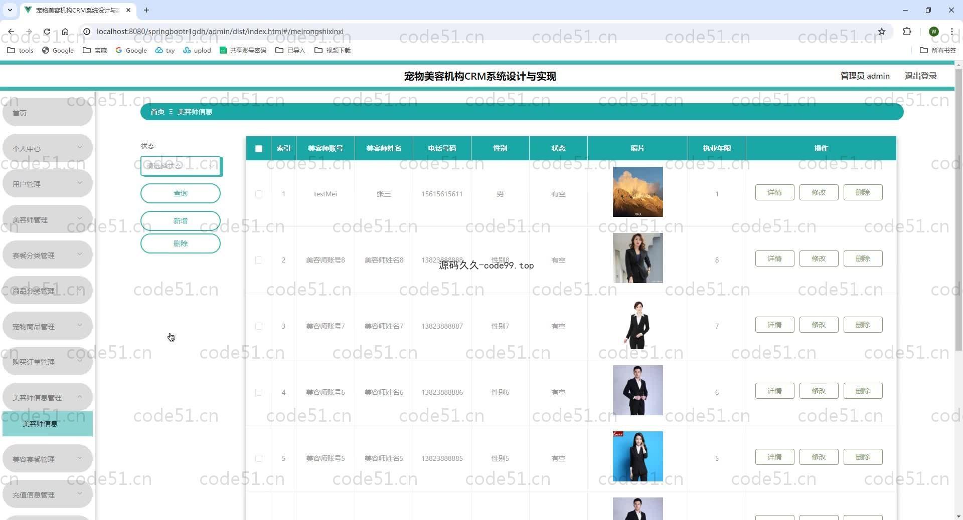Viewport: 963px width, 520px height.
Task: Expand the 套餐分类管理 sidebar menu
Action: tap(48, 255)
